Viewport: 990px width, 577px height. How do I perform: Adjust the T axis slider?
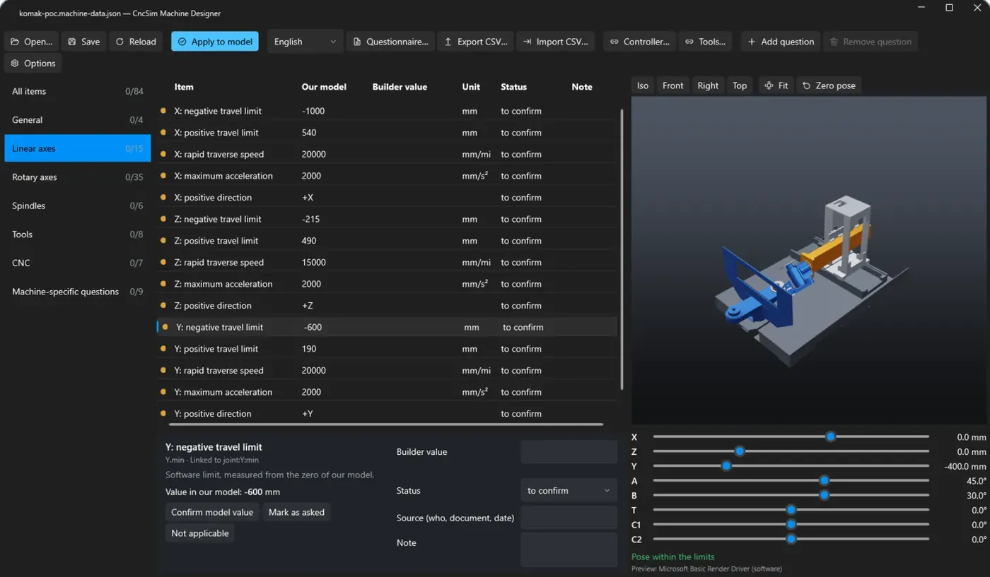(x=791, y=510)
